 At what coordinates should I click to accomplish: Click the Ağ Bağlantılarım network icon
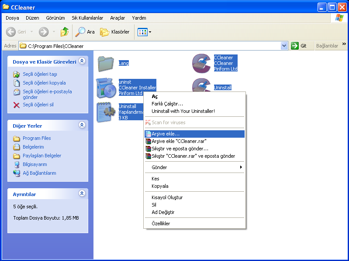pyautogui.click(x=17, y=173)
